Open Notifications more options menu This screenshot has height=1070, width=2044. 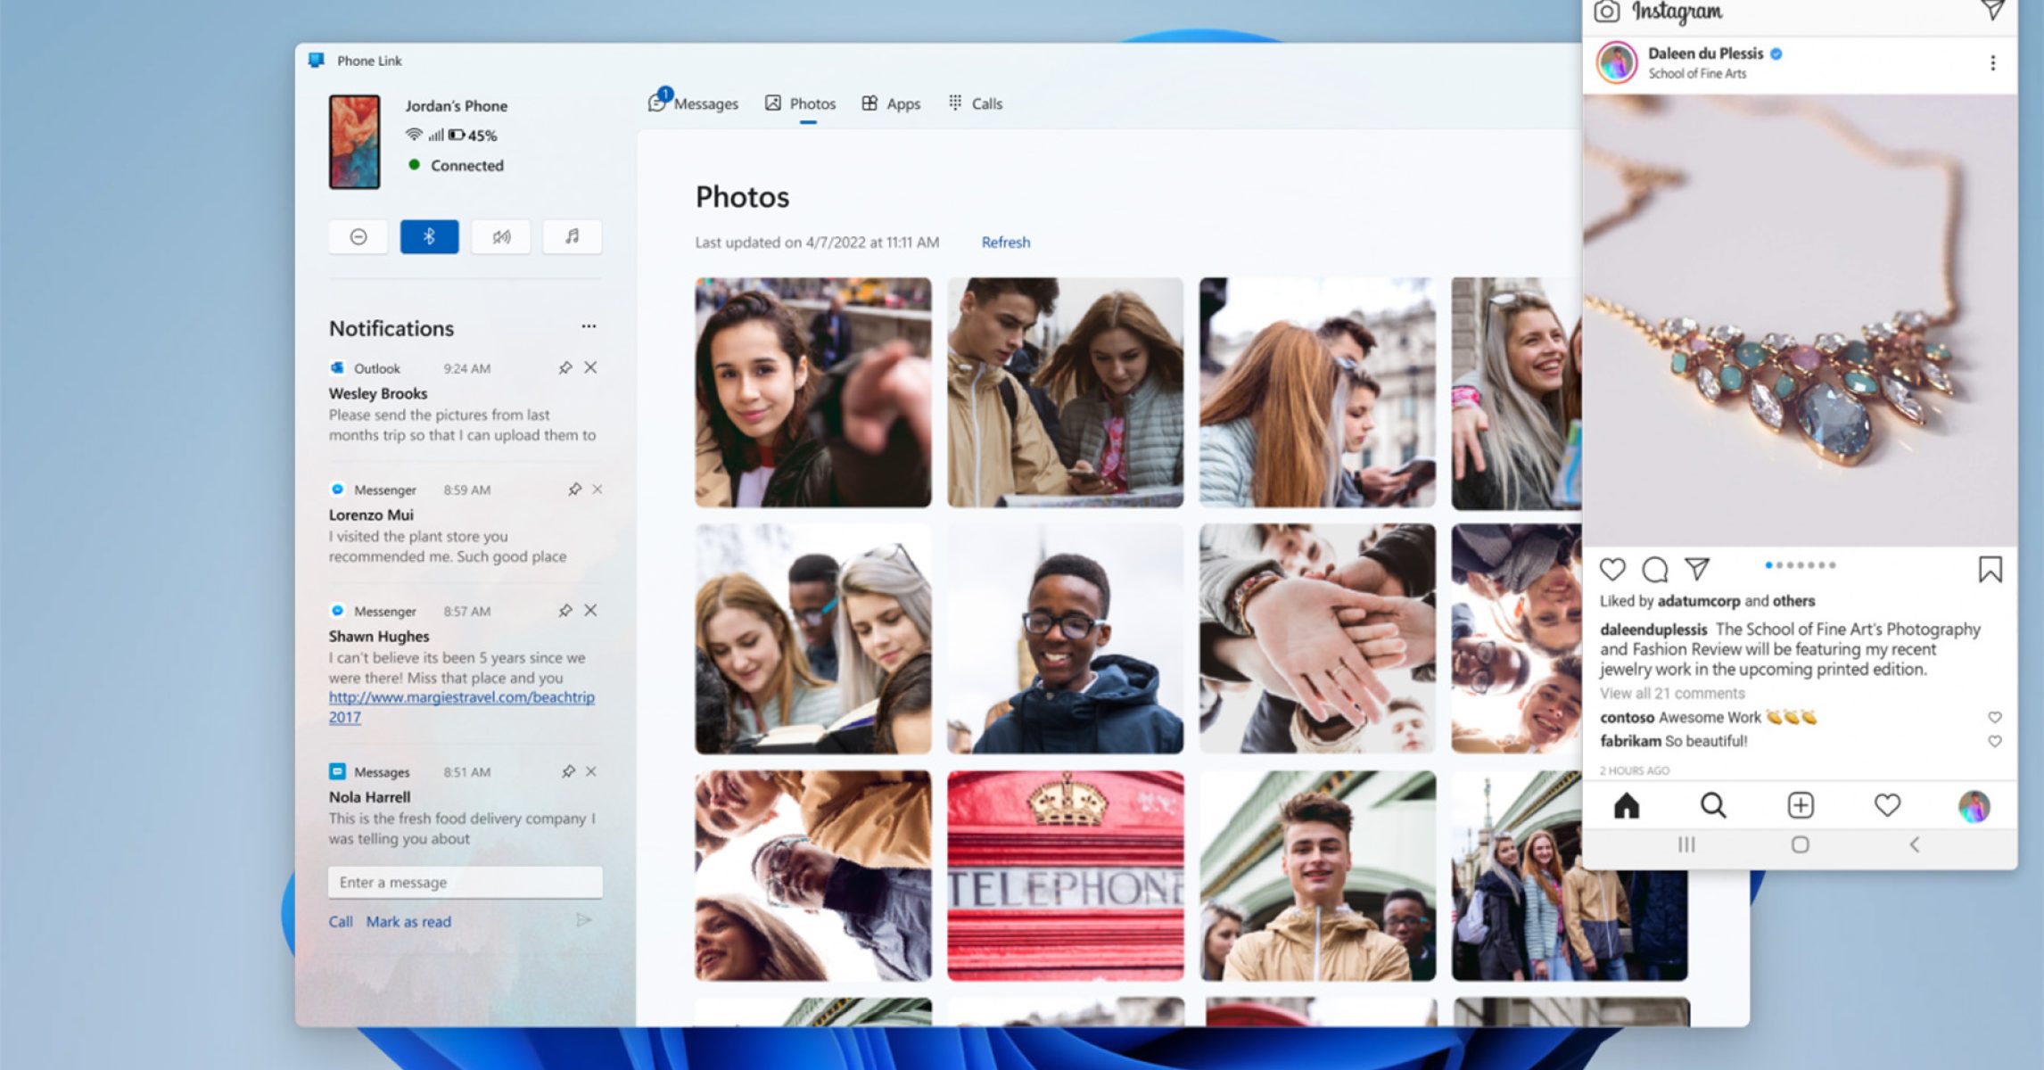point(589,327)
